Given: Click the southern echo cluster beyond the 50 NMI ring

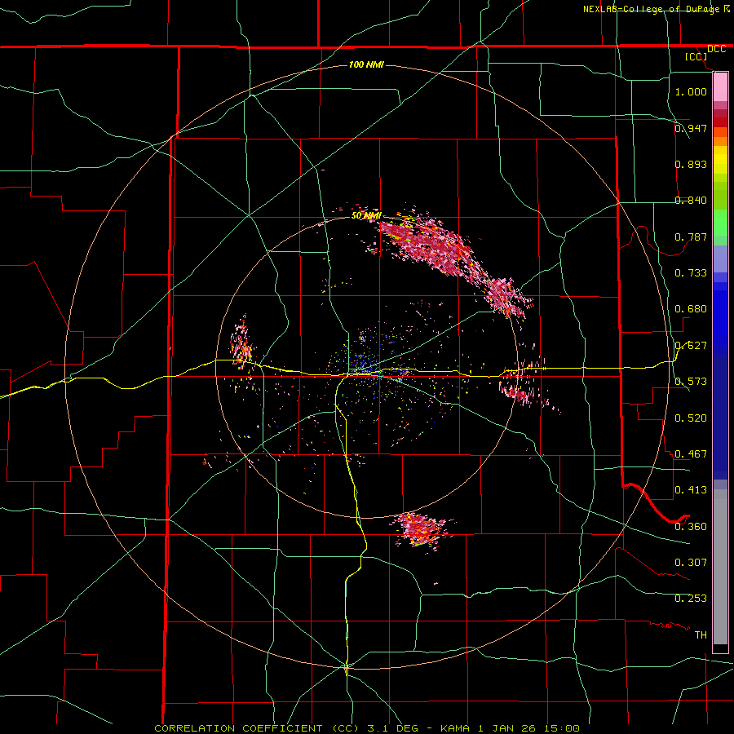Looking at the screenshot, I should 422,529.
